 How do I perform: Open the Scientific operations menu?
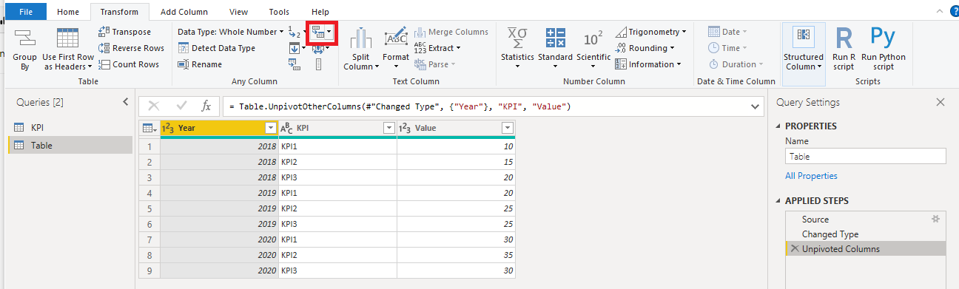(593, 48)
